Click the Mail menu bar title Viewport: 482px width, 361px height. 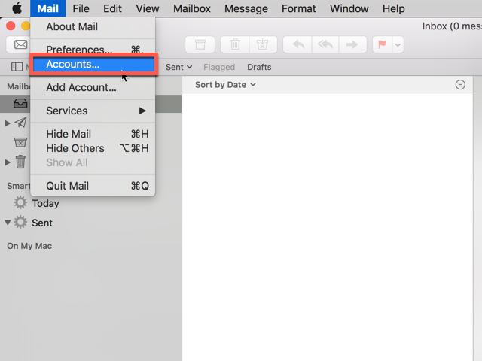(47, 8)
